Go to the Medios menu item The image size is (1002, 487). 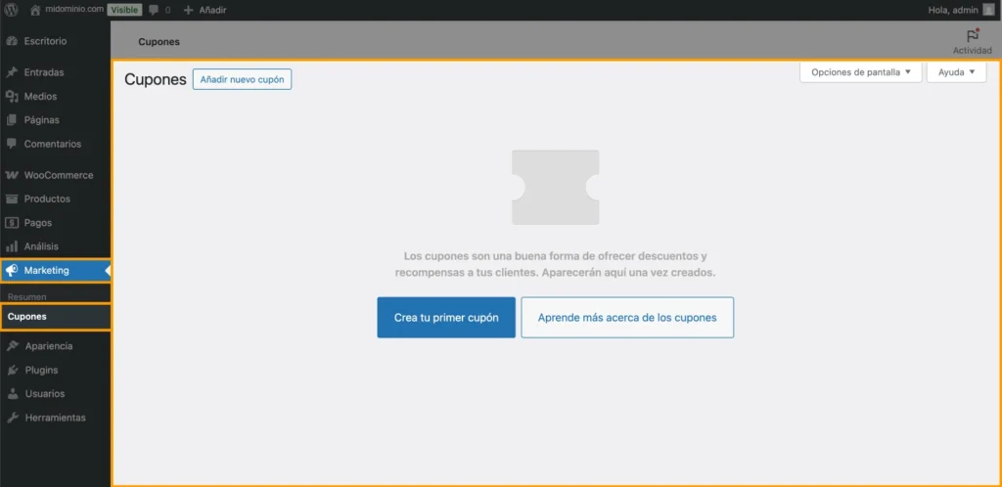click(55, 97)
